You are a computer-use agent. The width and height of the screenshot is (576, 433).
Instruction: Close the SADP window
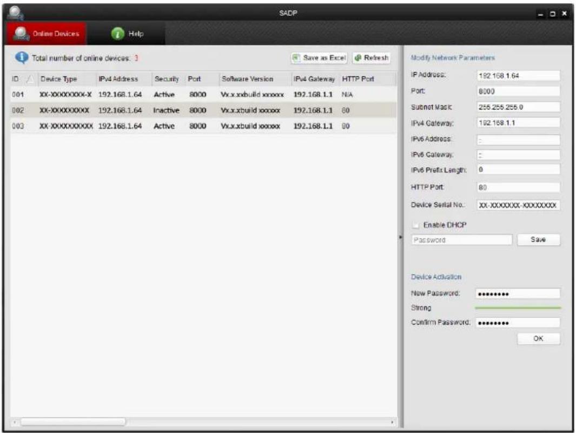(565, 14)
